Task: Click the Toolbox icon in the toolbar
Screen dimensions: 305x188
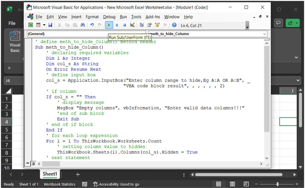Action: (x=165, y=25)
